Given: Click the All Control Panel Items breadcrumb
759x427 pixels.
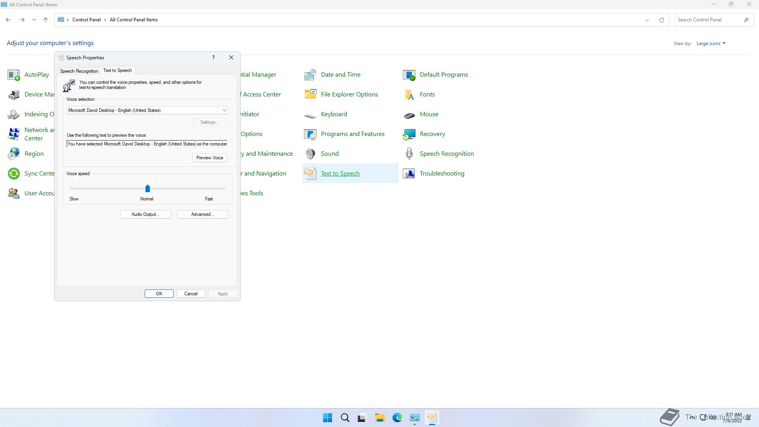Looking at the screenshot, I should pos(134,20).
